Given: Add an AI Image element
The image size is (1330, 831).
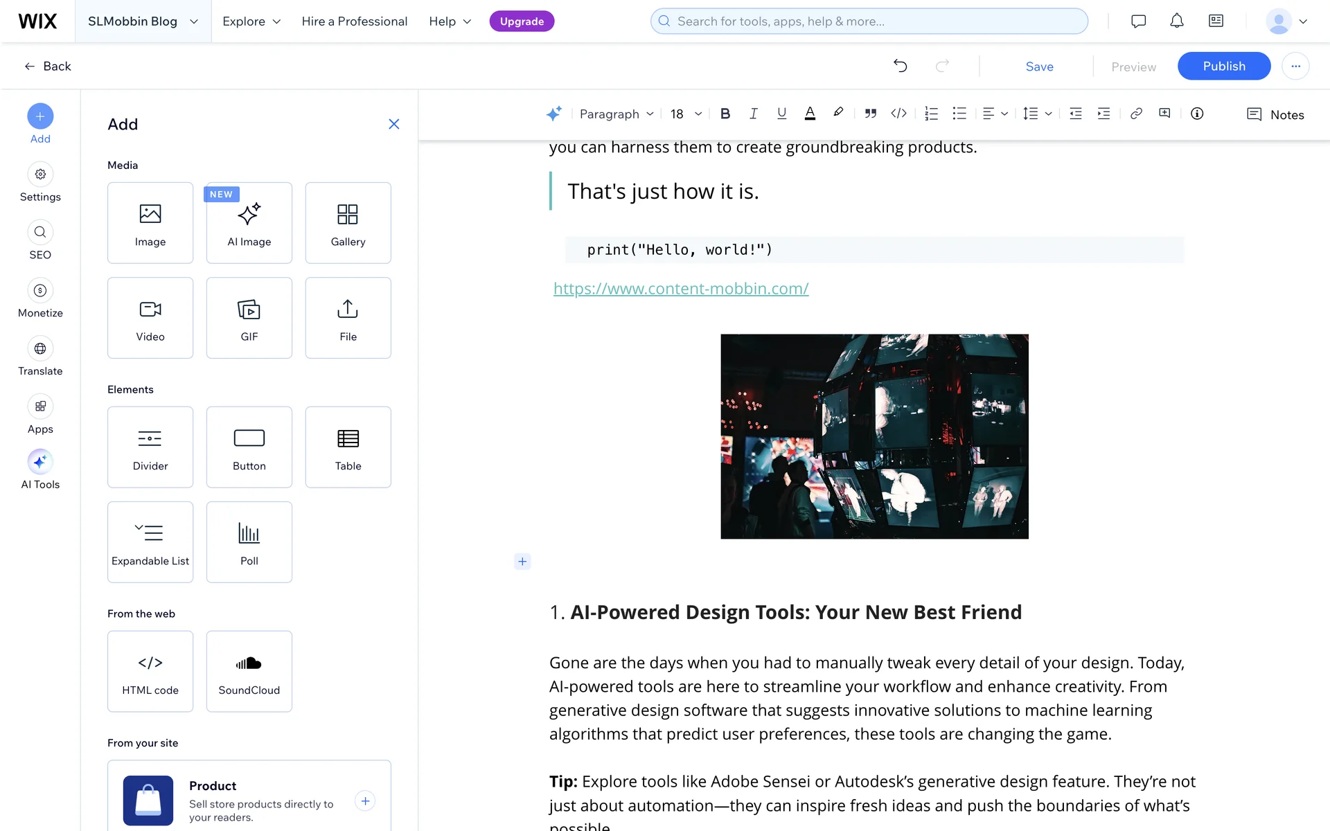Looking at the screenshot, I should click(249, 223).
